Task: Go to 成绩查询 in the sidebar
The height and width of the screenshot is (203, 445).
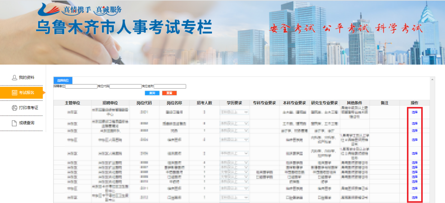Action: [x=26, y=123]
